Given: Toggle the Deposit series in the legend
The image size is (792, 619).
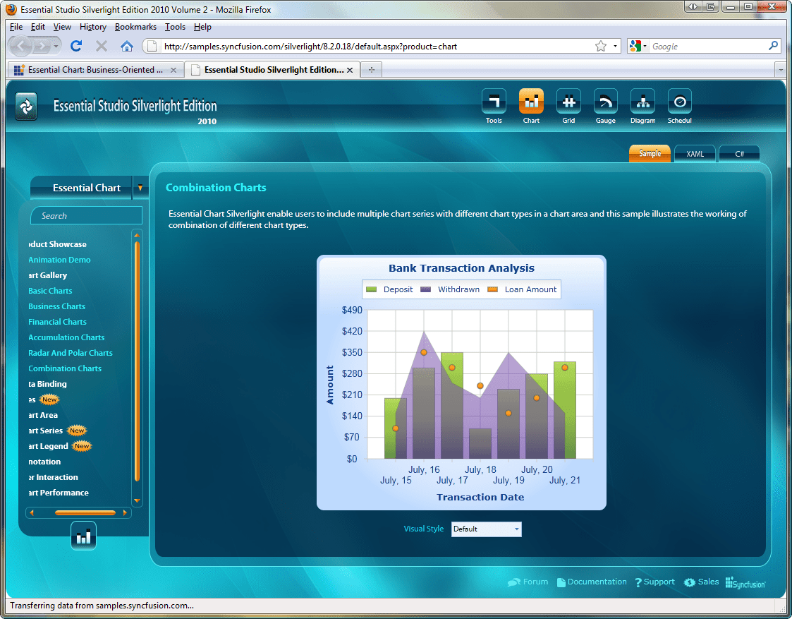Looking at the screenshot, I should 398,289.
